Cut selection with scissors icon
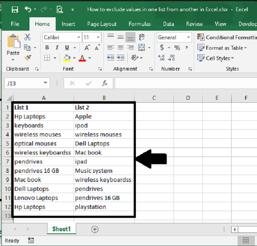 coord(27,37)
